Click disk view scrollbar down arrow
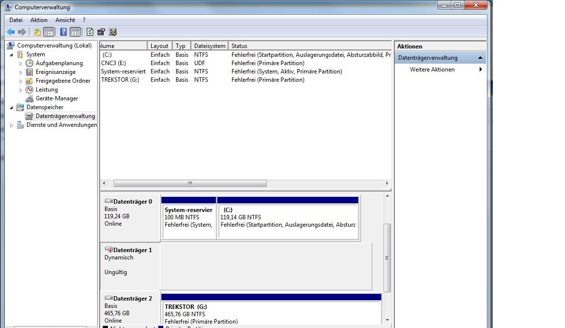 [x=387, y=320]
